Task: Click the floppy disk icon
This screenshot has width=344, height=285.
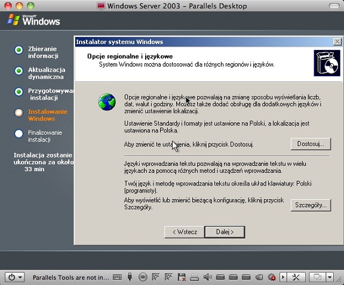Action: tap(182, 277)
